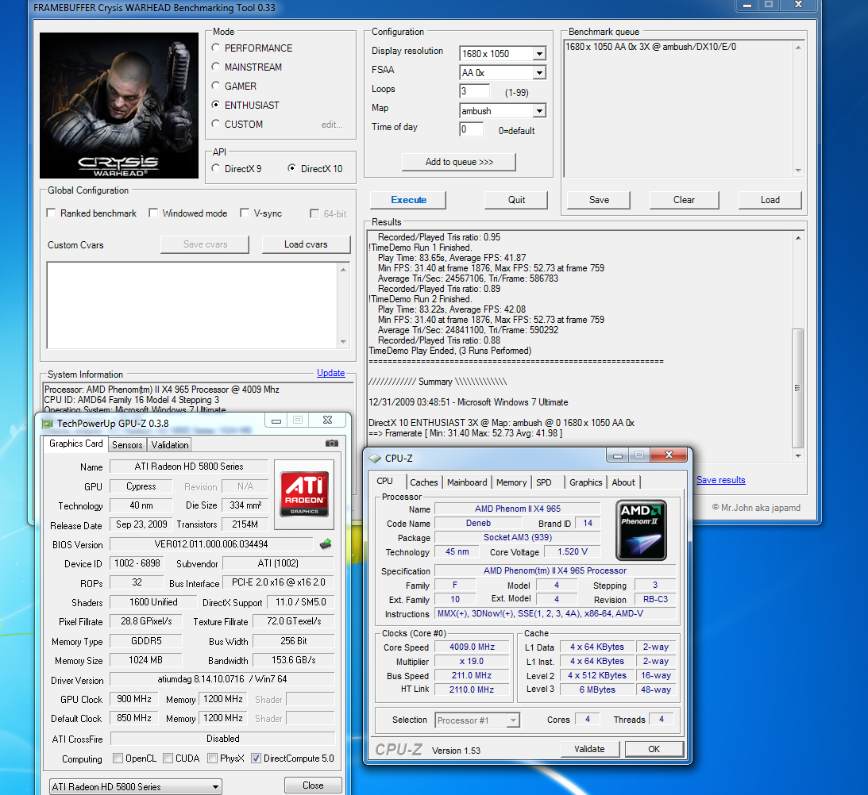Select ENTHUSIAST mode
This screenshot has height=795, width=868.
(215, 105)
